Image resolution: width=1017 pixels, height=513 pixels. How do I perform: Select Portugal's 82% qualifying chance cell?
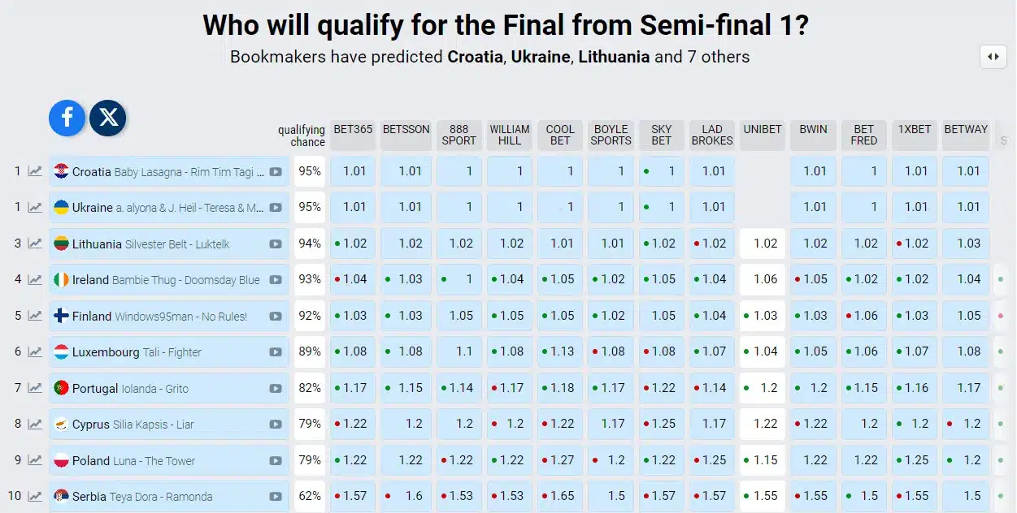coord(310,388)
